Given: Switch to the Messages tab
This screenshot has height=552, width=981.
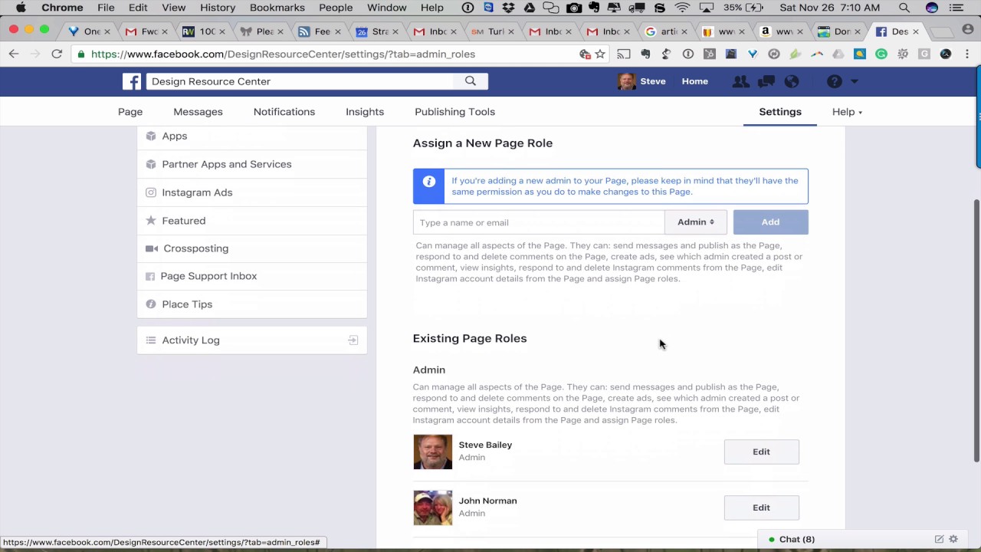Looking at the screenshot, I should point(198,112).
